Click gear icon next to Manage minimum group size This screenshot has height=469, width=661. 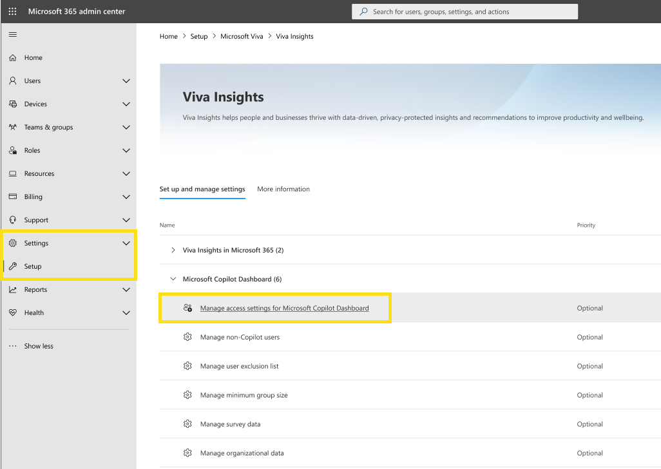187,395
